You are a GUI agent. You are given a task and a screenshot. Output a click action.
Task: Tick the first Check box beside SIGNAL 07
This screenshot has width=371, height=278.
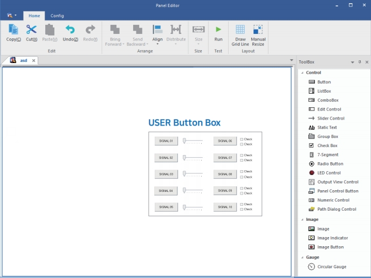point(242,155)
